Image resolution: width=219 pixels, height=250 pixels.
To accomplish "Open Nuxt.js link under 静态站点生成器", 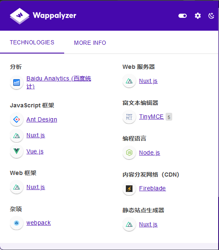I will (148, 224).
